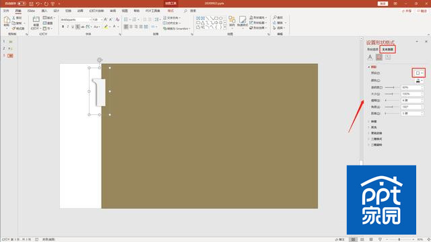The height and width of the screenshot is (242, 431).
Task: Select the Text Effects icon in the format panel
Action: 379,57
